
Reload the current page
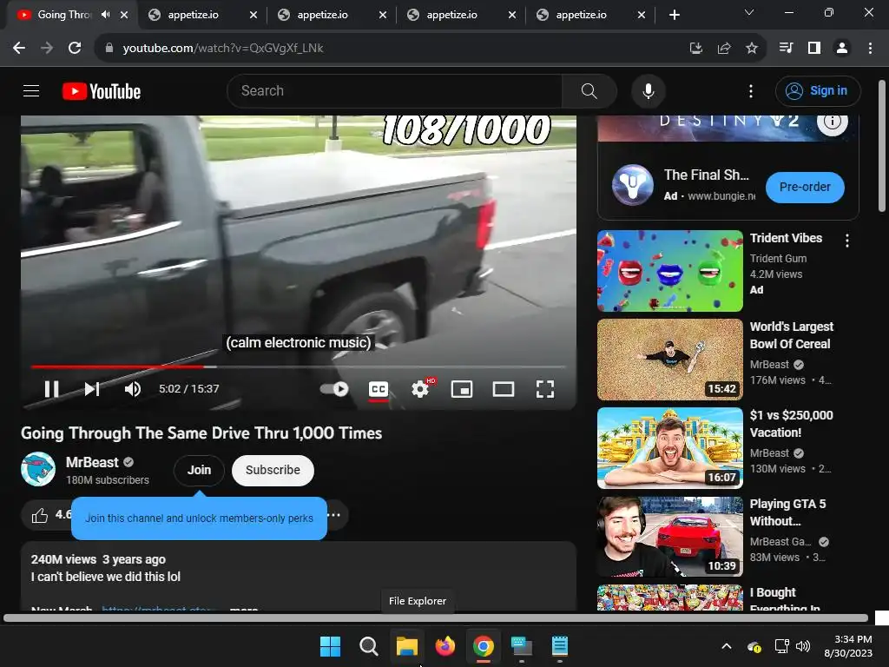pyautogui.click(x=75, y=49)
